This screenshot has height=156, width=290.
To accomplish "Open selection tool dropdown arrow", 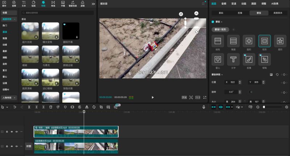I will click(x=7, y=107).
